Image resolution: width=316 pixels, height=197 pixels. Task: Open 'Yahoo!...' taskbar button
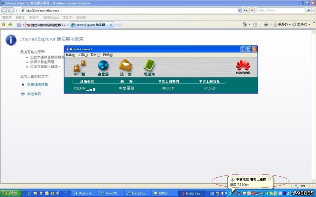click(x=112, y=194)
